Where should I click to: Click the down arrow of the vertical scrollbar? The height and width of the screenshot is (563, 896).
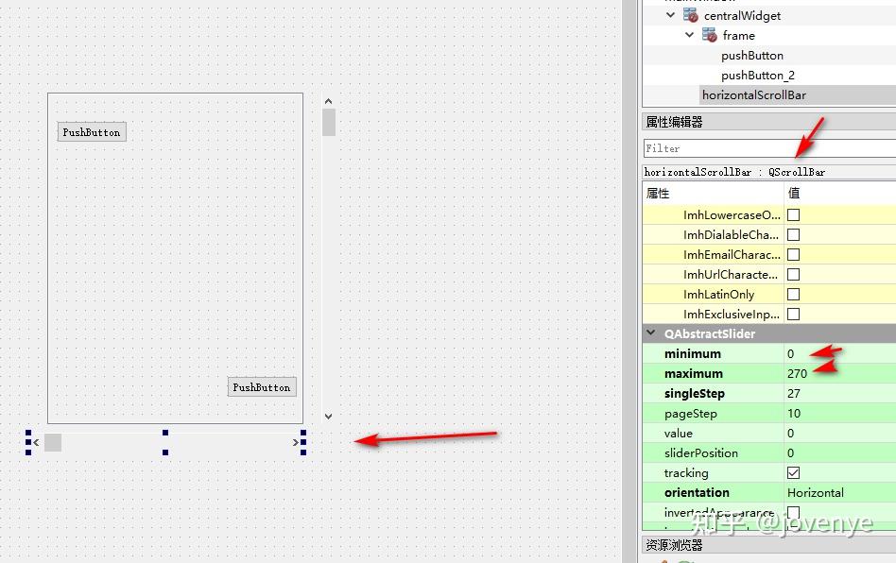[328, 416]
